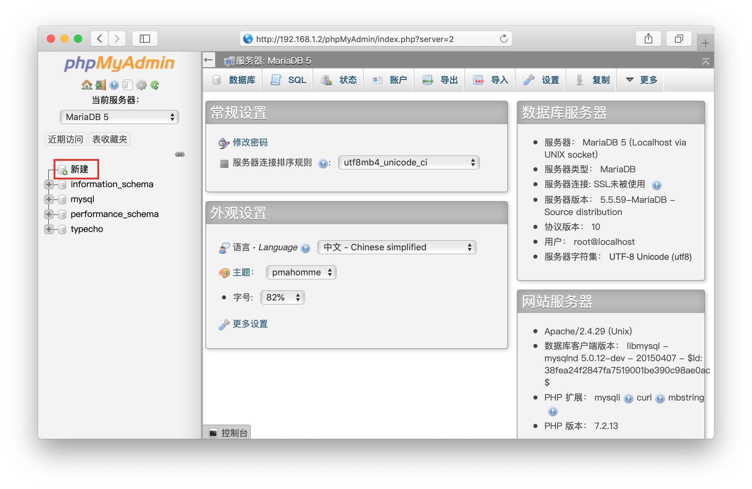Click the SSL help question icon
This screenshot has width=752, height=489.
(656, 185)
